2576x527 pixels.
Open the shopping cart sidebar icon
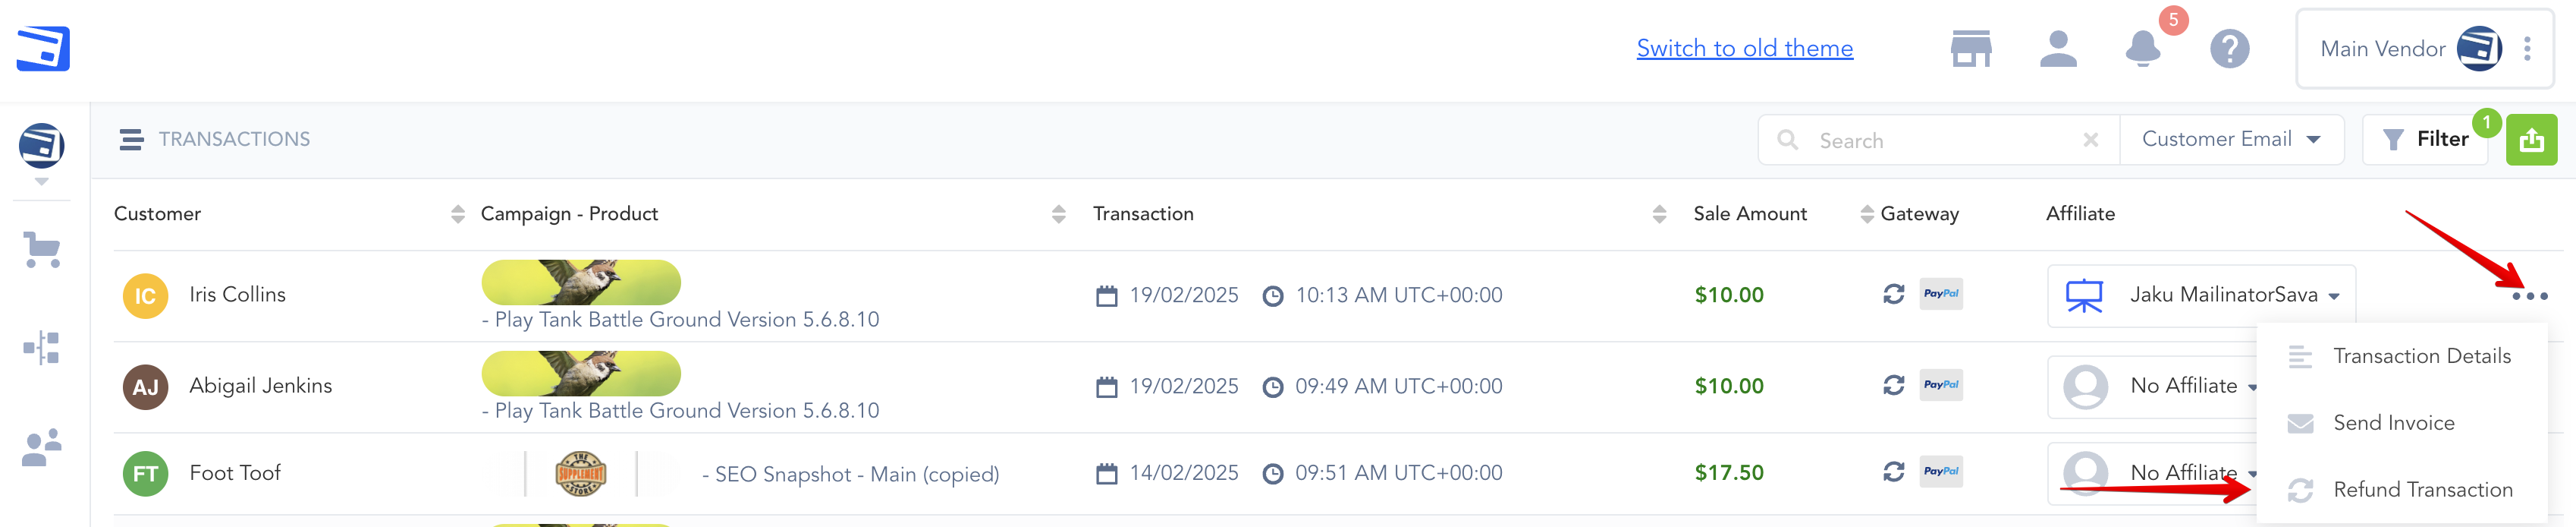pyautogui.click(x=42, y=250)
